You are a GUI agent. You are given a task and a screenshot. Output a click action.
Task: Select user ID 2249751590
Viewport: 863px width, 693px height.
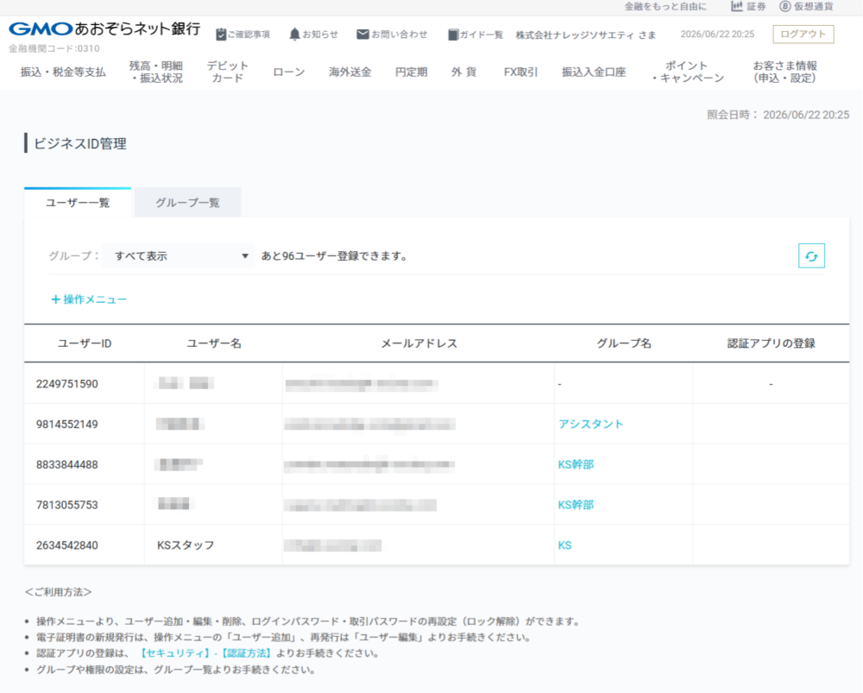67,384
